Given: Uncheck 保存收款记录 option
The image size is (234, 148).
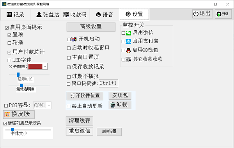Looking at the screenshot, I should (x=69, y=67).
